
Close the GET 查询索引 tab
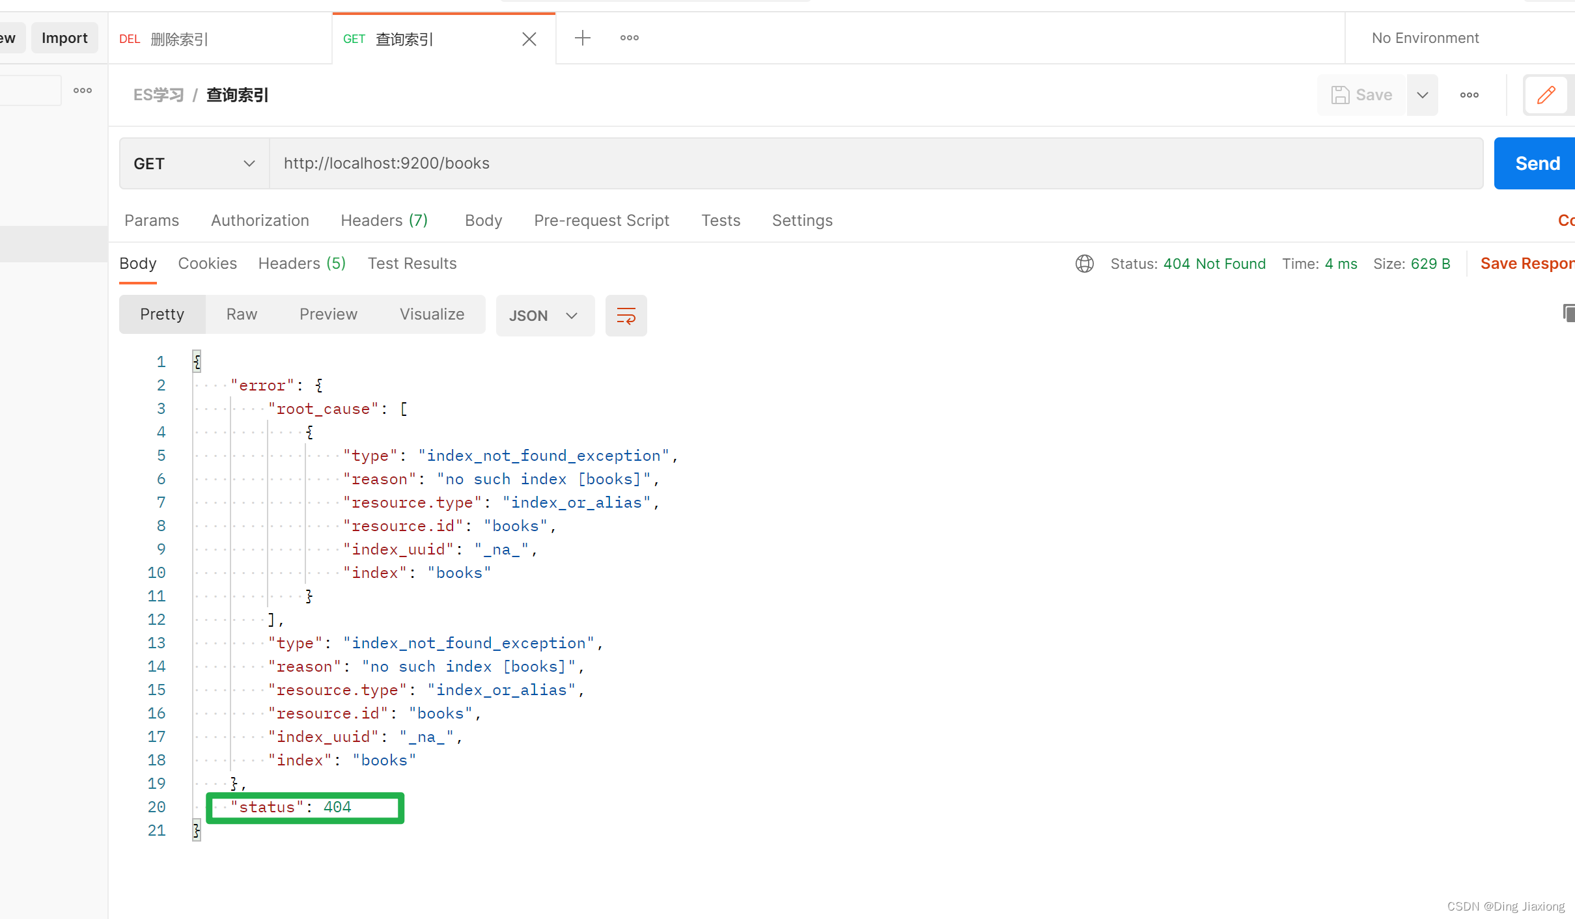[x=529, y=39]
